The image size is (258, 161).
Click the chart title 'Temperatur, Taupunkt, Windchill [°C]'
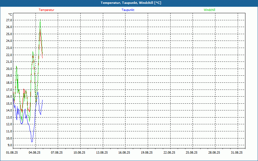pos(131,3)
